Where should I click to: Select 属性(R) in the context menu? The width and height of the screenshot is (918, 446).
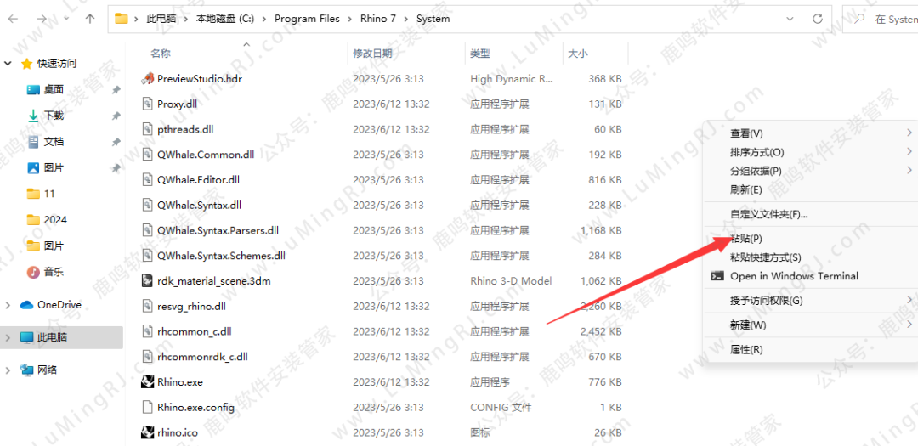(x=746, y=349)
